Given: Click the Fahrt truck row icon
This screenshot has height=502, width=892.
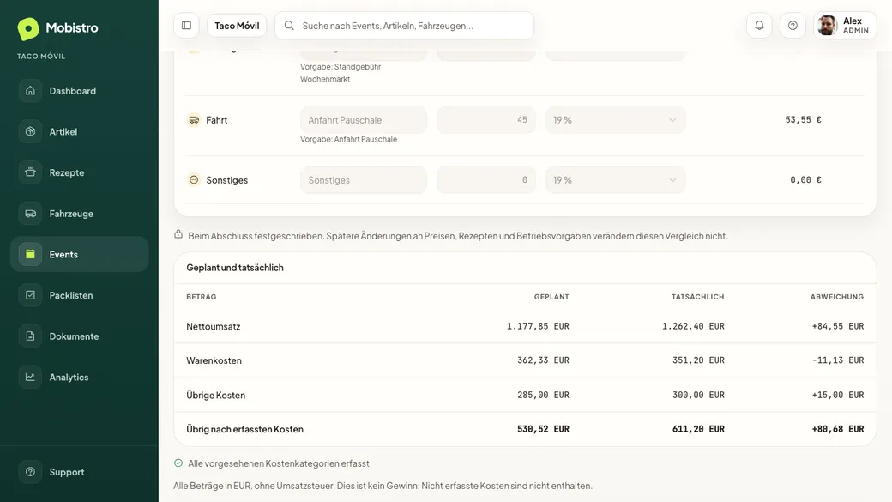Looking at the screenshot, I should tap(194, 120).
